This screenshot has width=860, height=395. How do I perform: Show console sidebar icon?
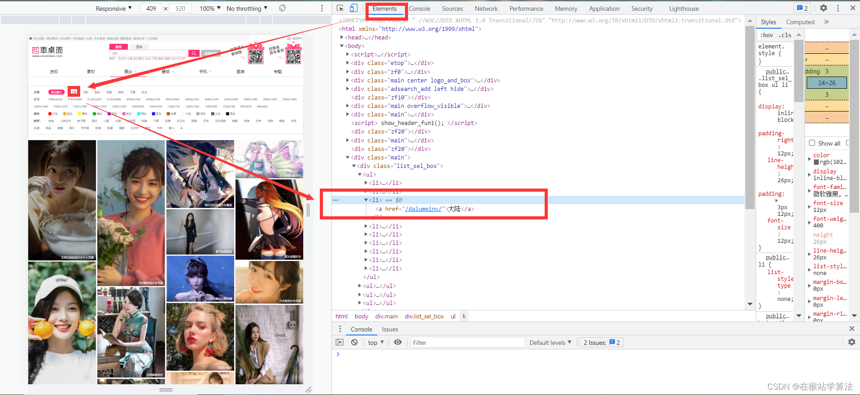point(340,342)
